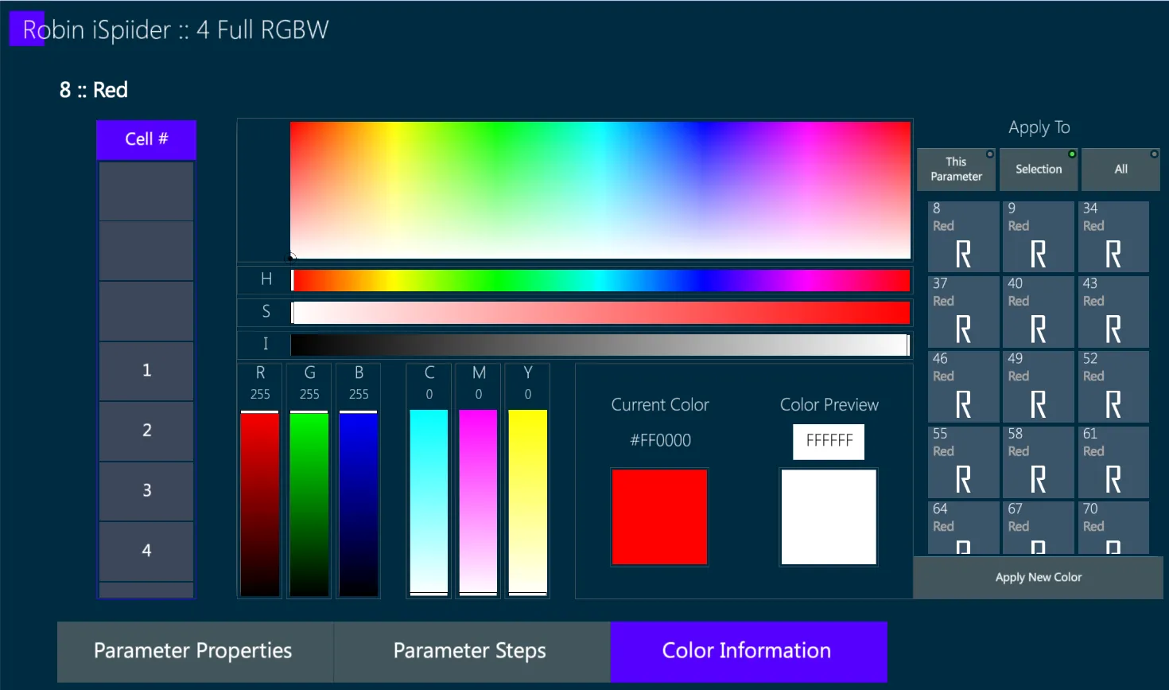Choose cell number 1 in list
The height and width of the screenshot is (690, 1169).
pyautogui.click(x=146, y=371)
